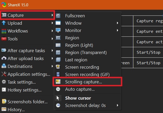Select Region (Light) capture entry
The image size is (163, 113).
click(x=88, y=45)
